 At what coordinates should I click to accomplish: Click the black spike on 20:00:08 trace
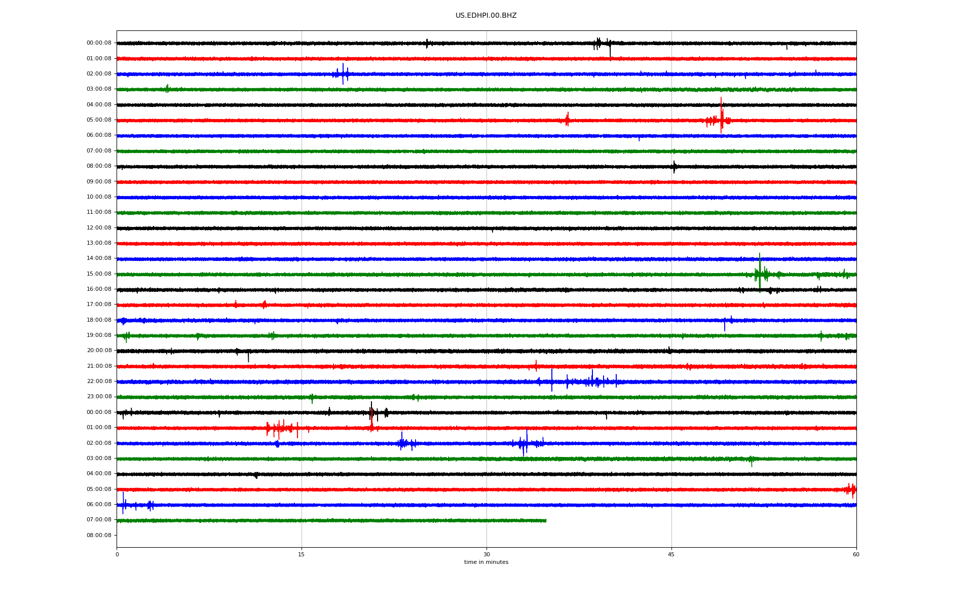click(x=248, y=357)
